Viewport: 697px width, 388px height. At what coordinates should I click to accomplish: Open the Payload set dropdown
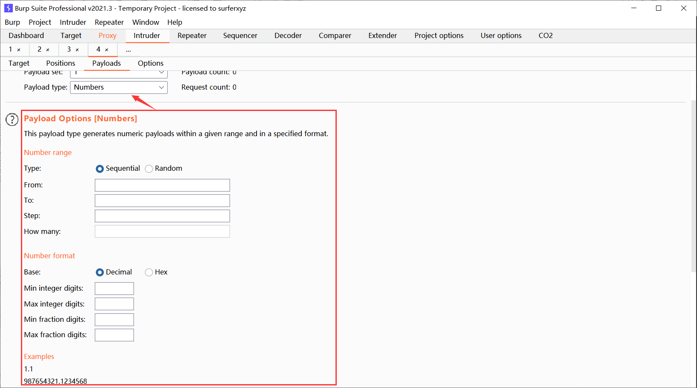[119, 73]
